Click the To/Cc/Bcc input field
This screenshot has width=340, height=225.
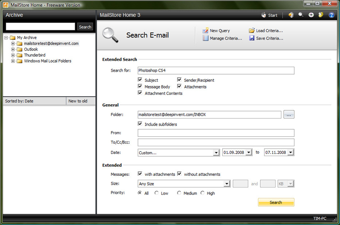tap(216, 142)
